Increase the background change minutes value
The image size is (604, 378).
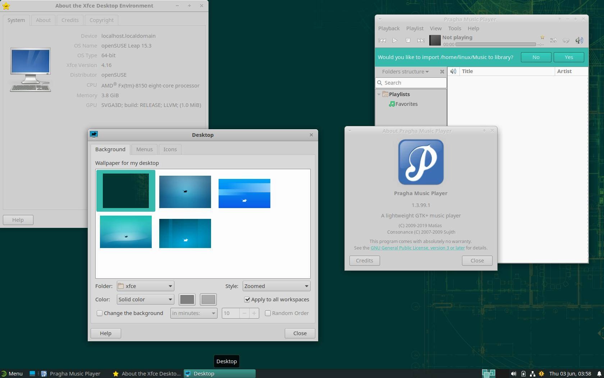tap(254, 313)
